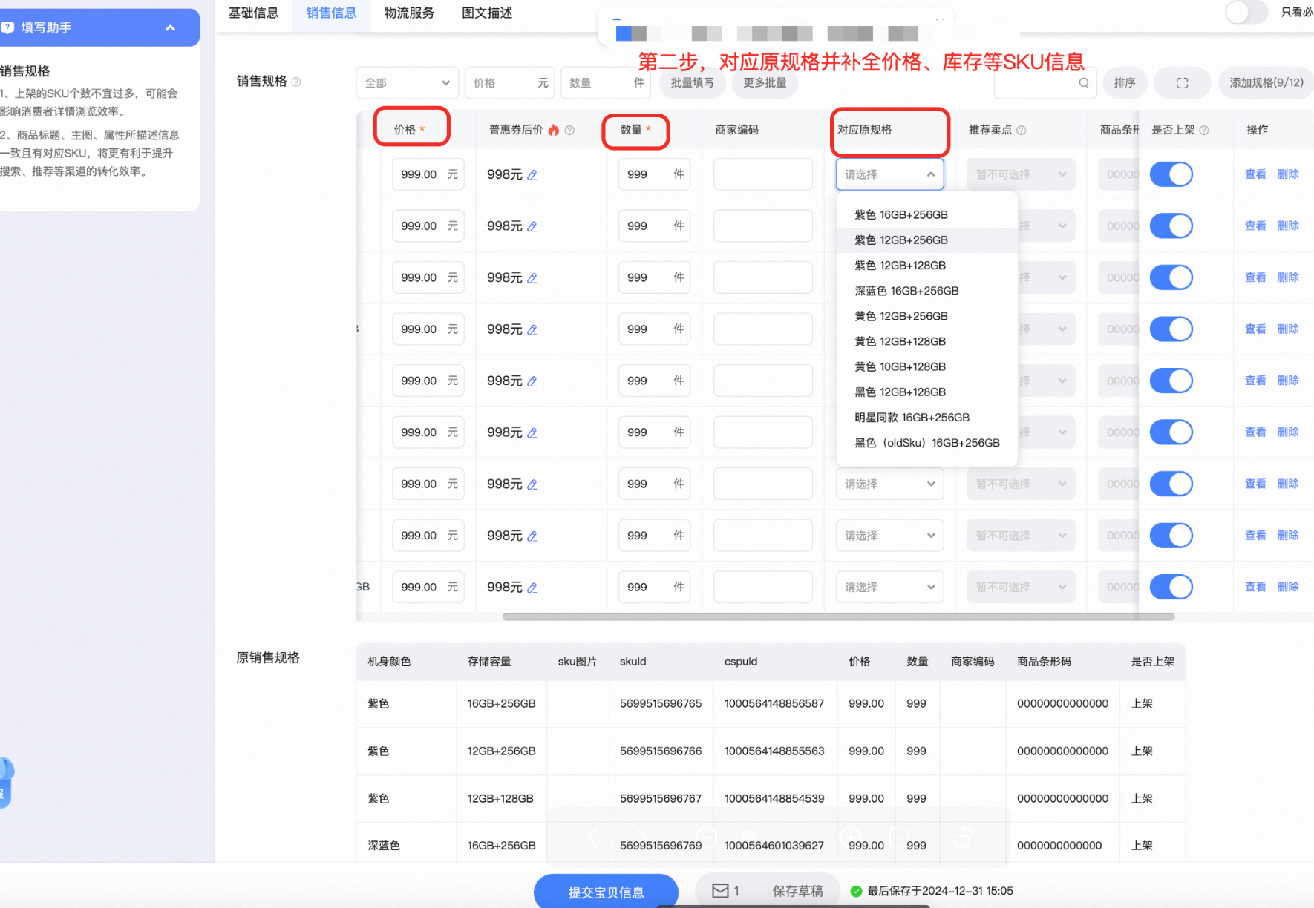
Task: Choose 紫色 12GB+128GB from the list
Action: (926, 266)
